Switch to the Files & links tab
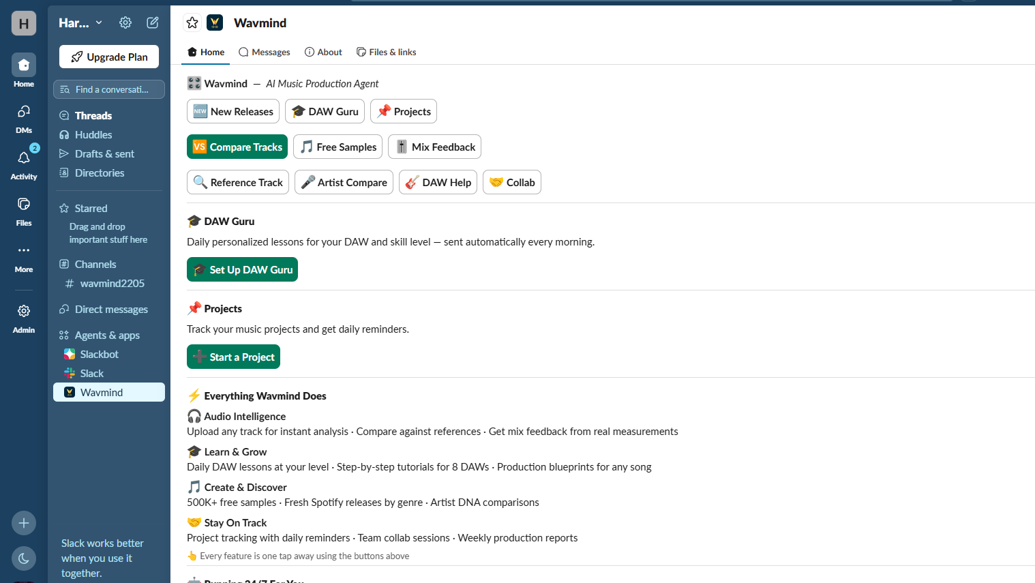 tap(387, 52)
